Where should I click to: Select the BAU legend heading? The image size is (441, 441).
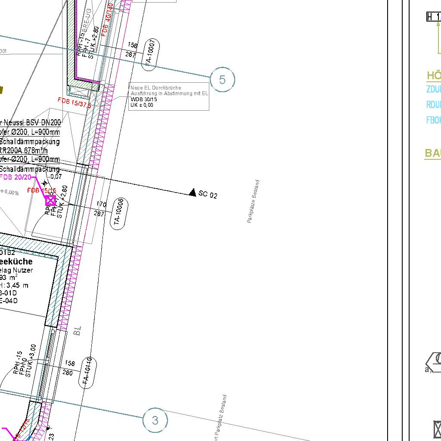coord(432,153)
